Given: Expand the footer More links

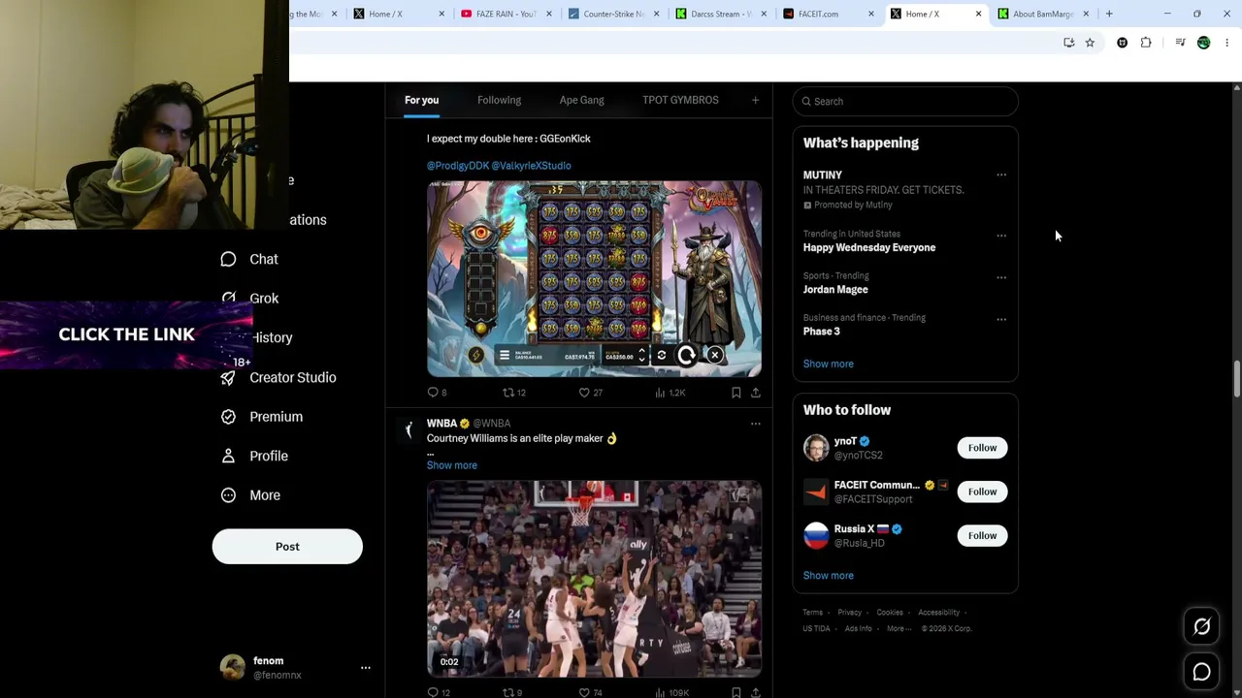Looking at the screenshot, I should (x=899, y=628).
